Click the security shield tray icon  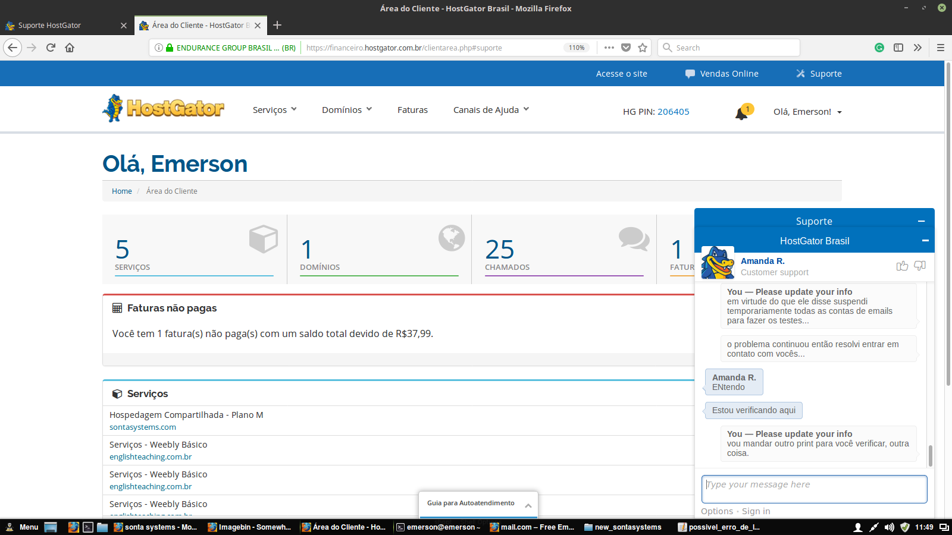905,527
